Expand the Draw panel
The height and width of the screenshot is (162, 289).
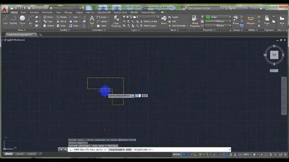pyautogui.click(x=21, y=30)
